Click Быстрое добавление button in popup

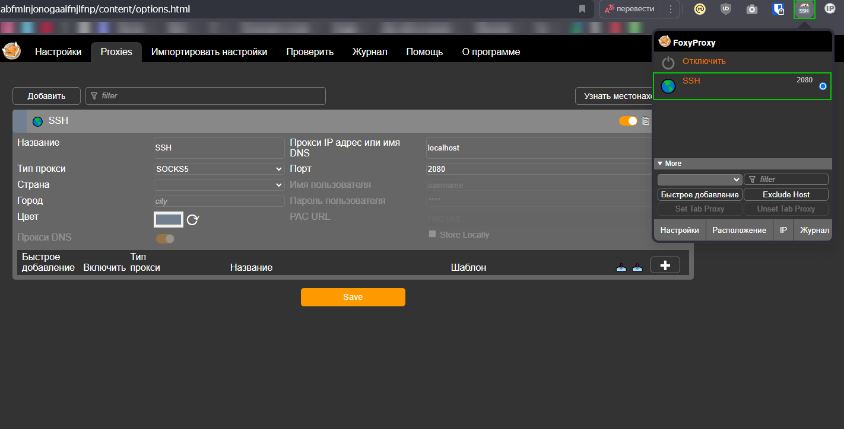tap(700, 194)
